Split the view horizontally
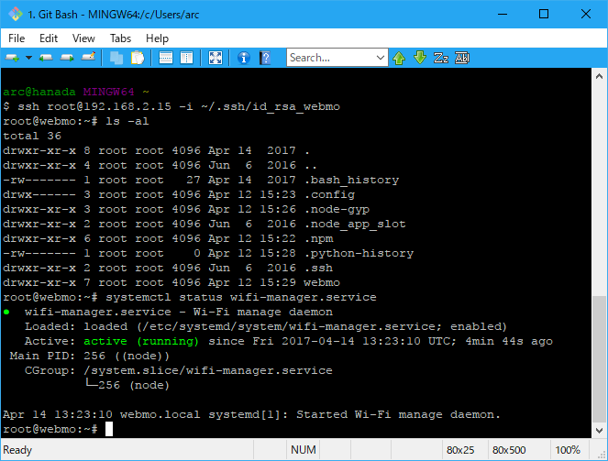 click(x=166, y=58)
